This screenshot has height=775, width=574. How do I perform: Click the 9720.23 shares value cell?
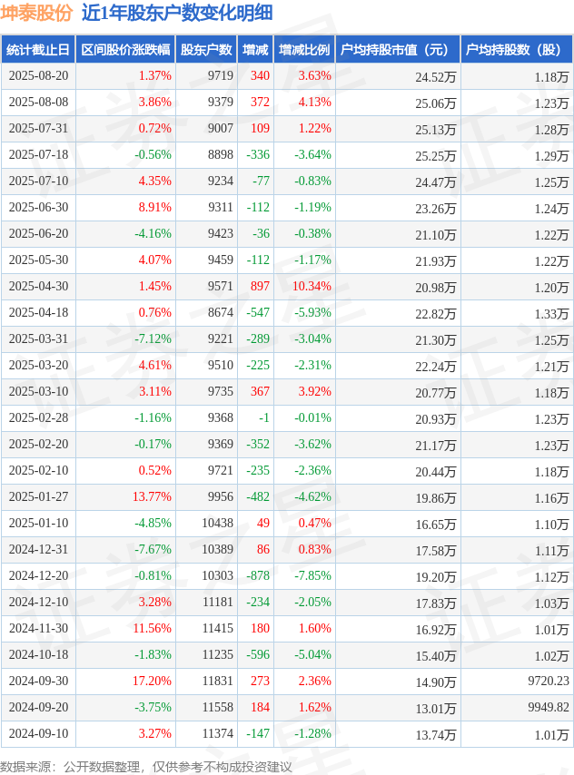point(549,682)
